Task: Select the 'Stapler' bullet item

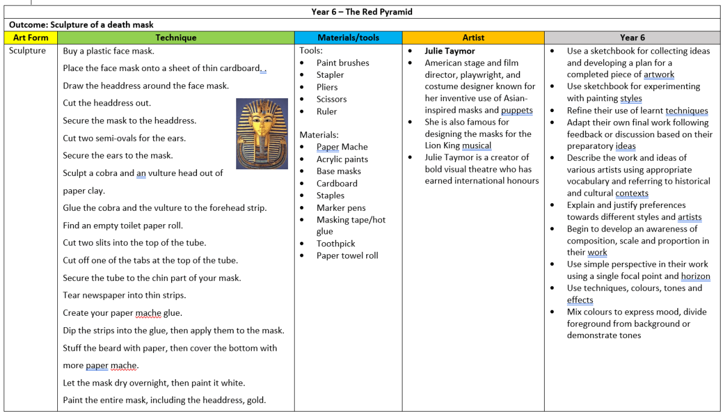Action: tap(330, 75)
